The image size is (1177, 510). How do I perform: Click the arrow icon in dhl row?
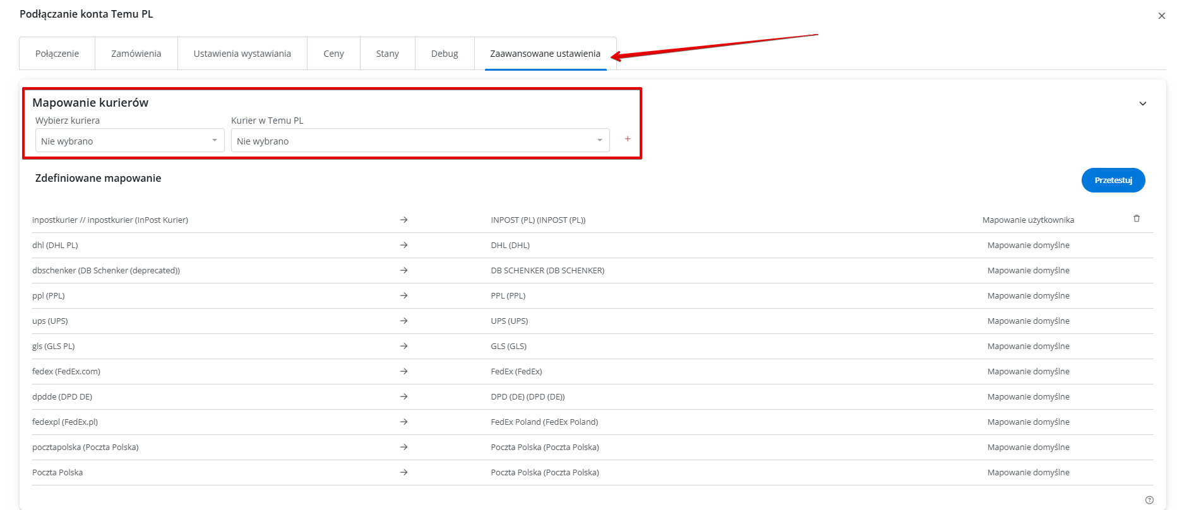[x=403, y=245]
